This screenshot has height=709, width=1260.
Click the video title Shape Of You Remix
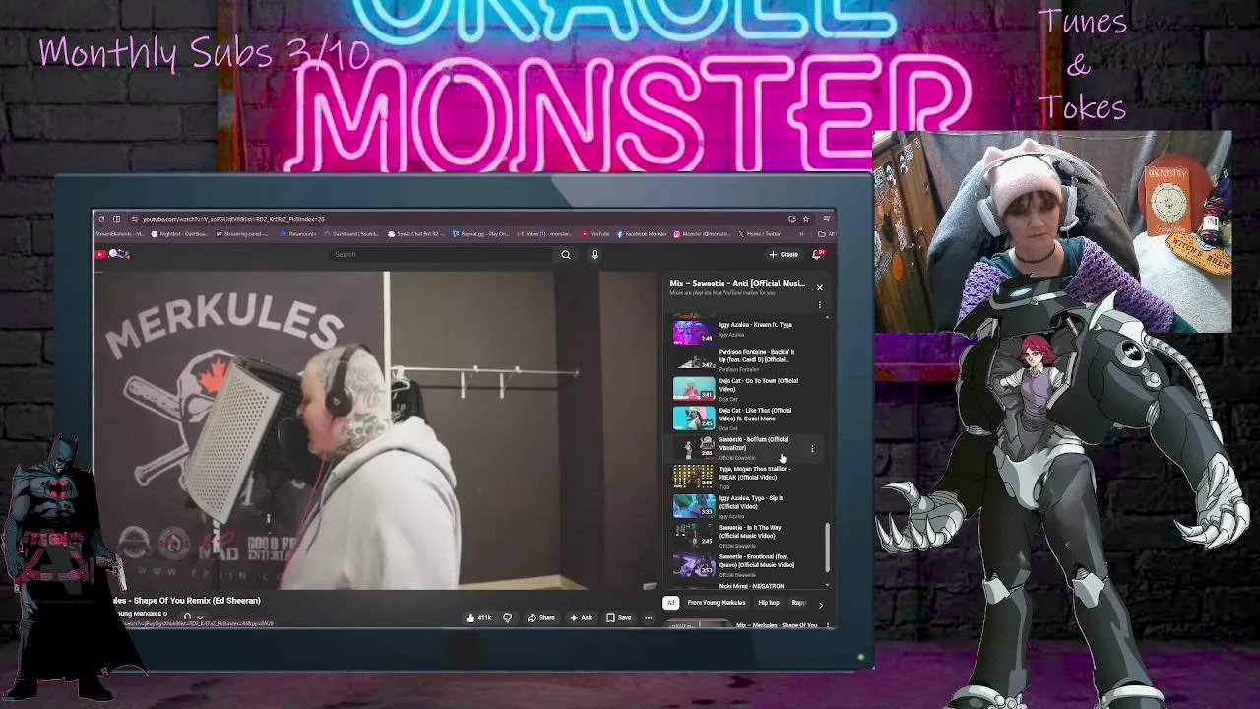[187, 601]
